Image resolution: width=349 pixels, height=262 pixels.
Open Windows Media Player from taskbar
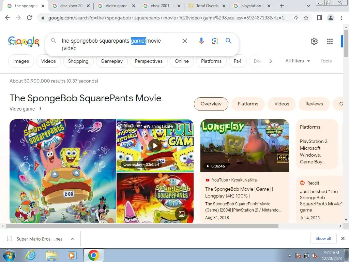72,255
